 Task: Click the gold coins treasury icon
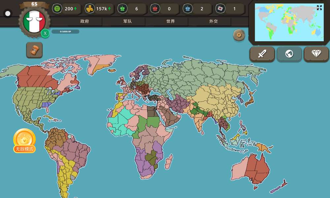[x=90, y=9]
